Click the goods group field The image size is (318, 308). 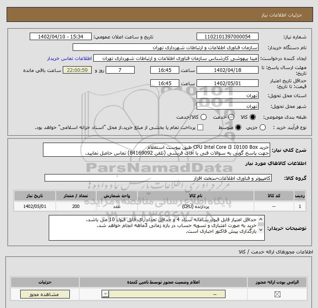point(158,178)
